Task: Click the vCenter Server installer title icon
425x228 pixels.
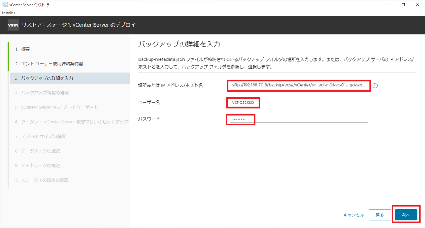Action: [5, 5]
